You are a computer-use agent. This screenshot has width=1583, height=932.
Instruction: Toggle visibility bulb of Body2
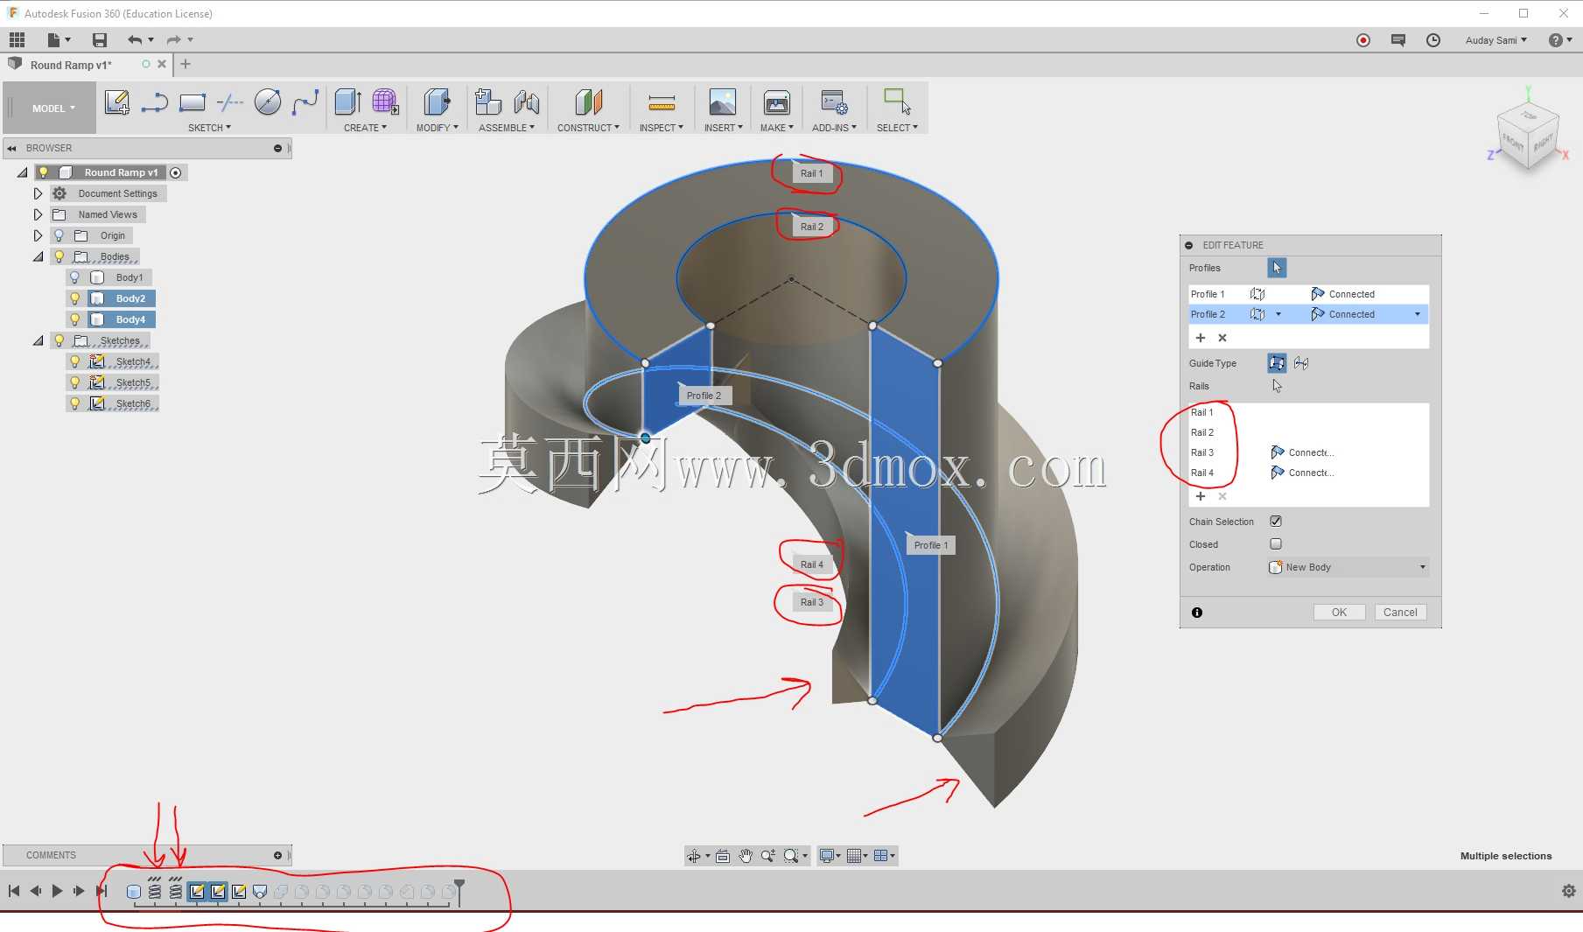(x=74, y=298)
